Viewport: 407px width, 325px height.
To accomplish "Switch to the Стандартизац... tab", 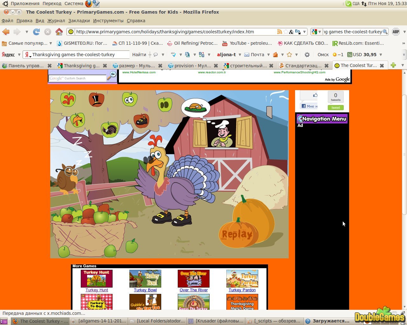I will pyautogui.click(x=304, y=66).
